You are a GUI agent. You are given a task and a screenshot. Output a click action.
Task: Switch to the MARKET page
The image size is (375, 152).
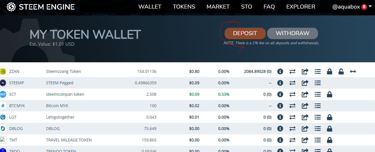(218, 7)
